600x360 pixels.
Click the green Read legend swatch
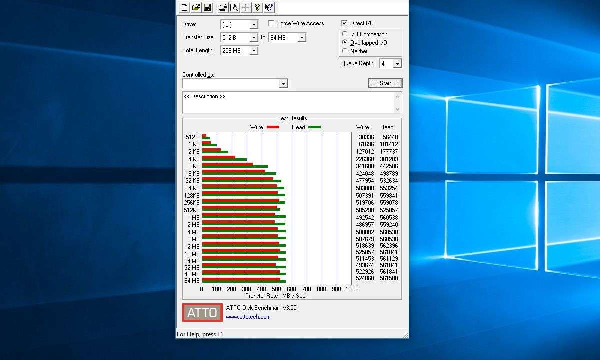[314, 127]
